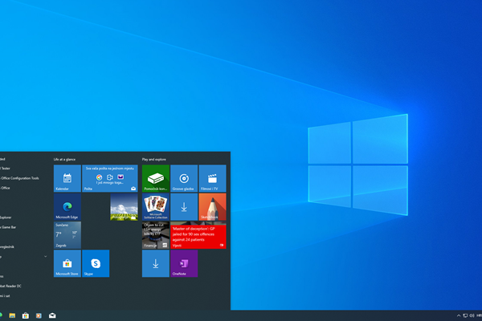Click the "Life at a glance" group header
Screen dimensions: 482x321
(64, 160)
